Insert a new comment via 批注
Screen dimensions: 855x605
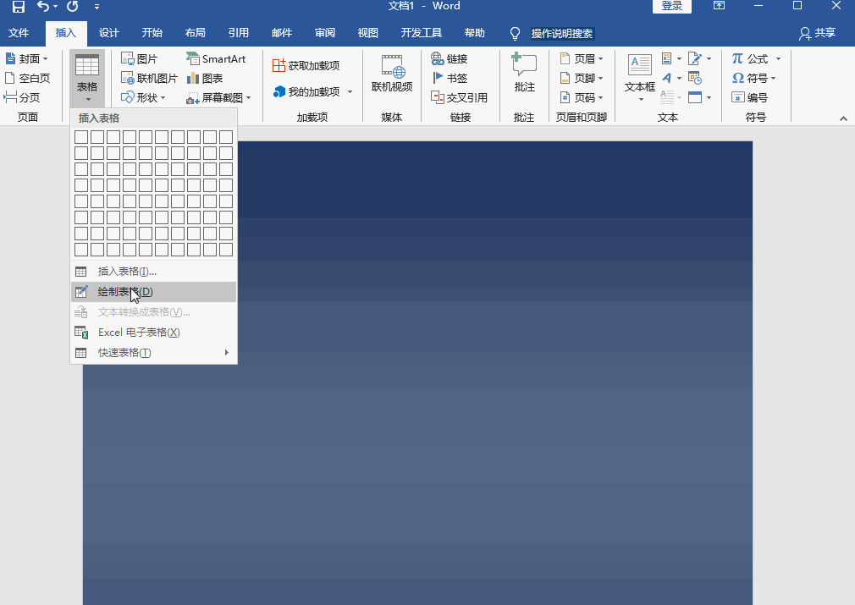coord(524,76)
